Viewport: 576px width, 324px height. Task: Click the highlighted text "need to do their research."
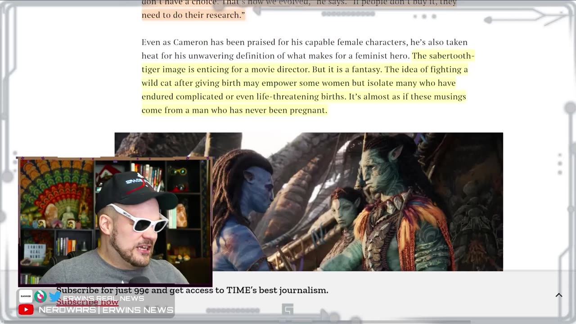point(193,15)
